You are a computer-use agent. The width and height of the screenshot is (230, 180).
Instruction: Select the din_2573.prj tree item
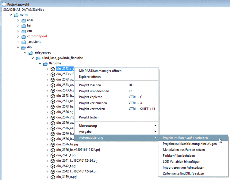point(65,69)
